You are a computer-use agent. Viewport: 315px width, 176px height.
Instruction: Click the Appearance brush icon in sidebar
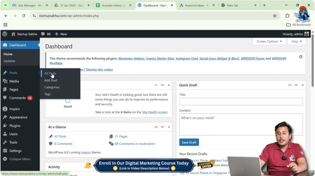pyautogui.click(x=5, y=117)
